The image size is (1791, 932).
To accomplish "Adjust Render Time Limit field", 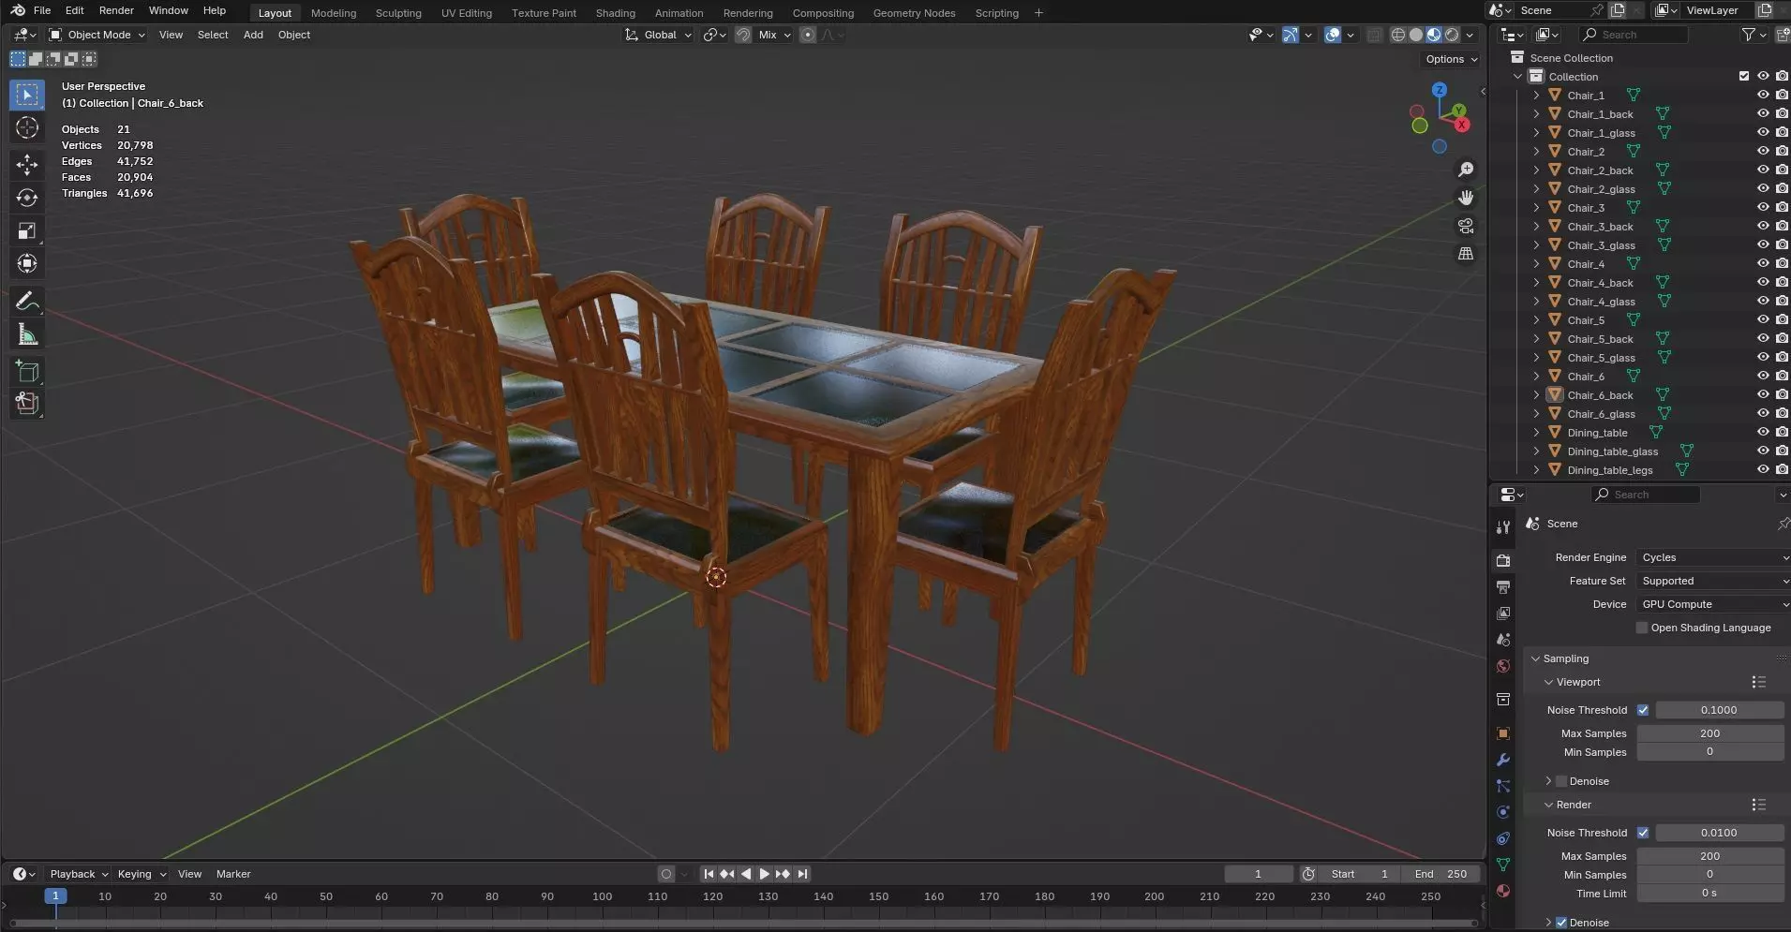I will [x=1710, y=894].
